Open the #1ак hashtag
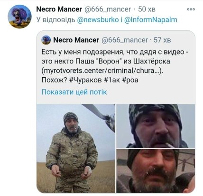 click(x=112, y=80)
